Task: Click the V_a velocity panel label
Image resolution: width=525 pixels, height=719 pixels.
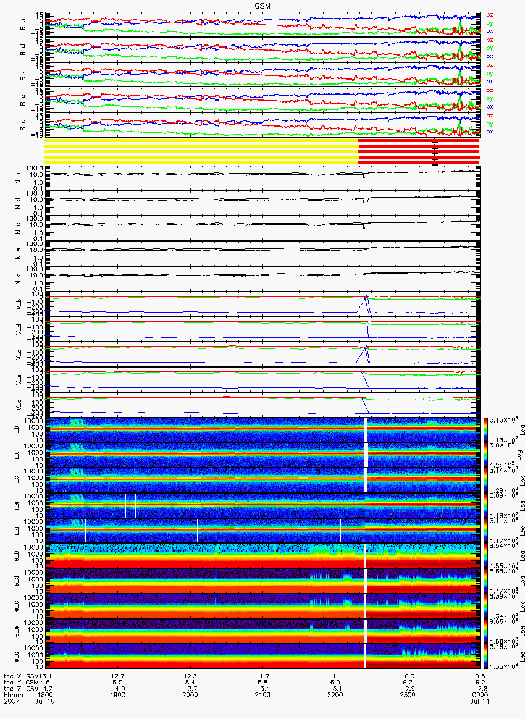Action: tap(19, 405)
